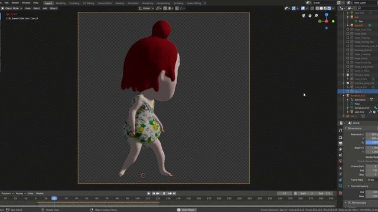Toggle snapping magnet in header
This screenshot has width=378, height=212.
pos(165,8)
